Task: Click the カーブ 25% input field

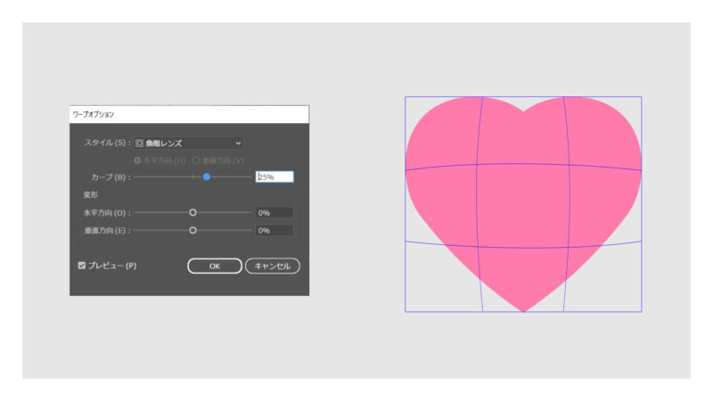Action: [275, 177]
